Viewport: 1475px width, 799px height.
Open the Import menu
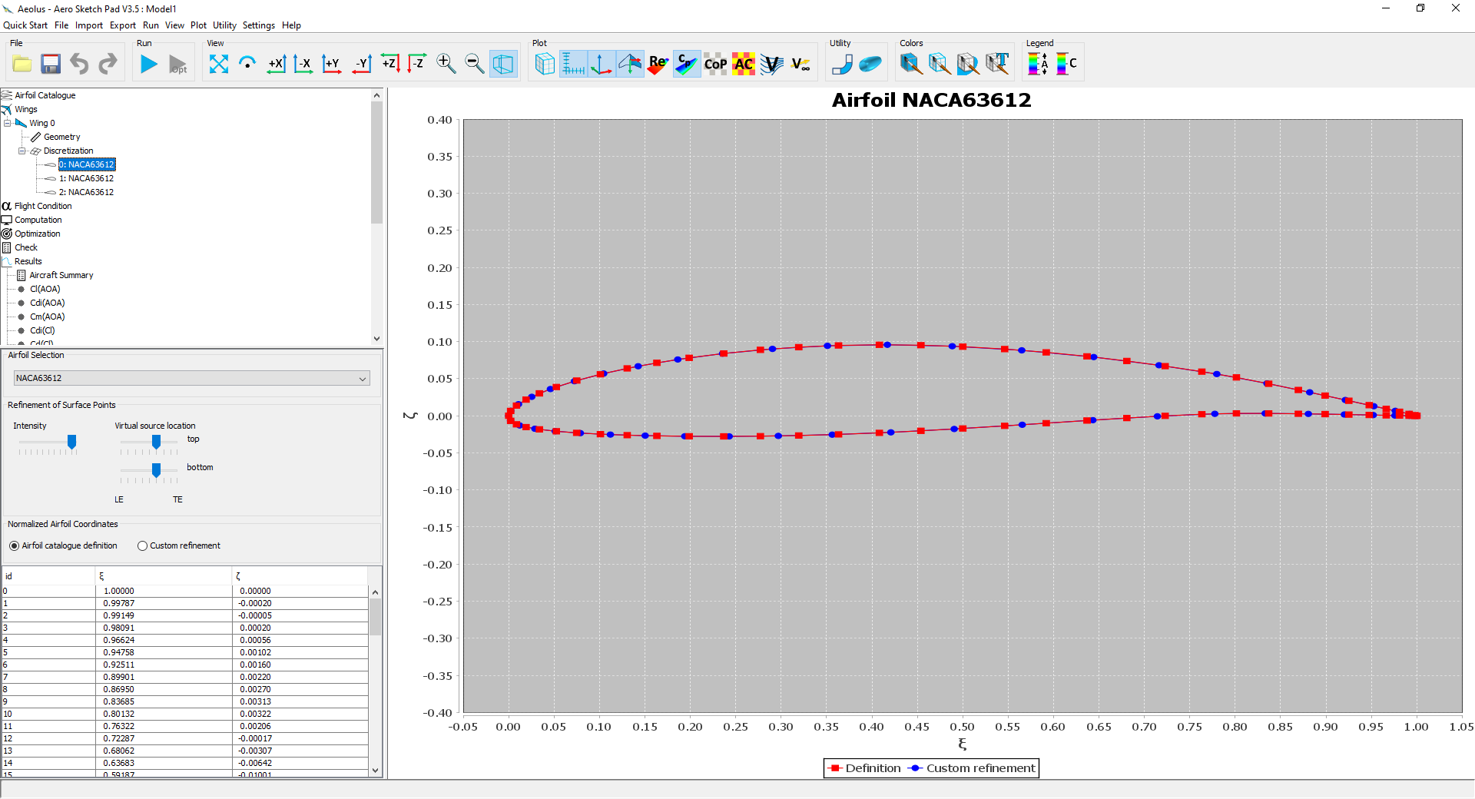[x=88, y=25]
